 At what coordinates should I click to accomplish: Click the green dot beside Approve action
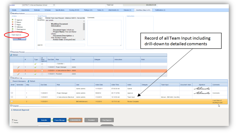(13, 20)
